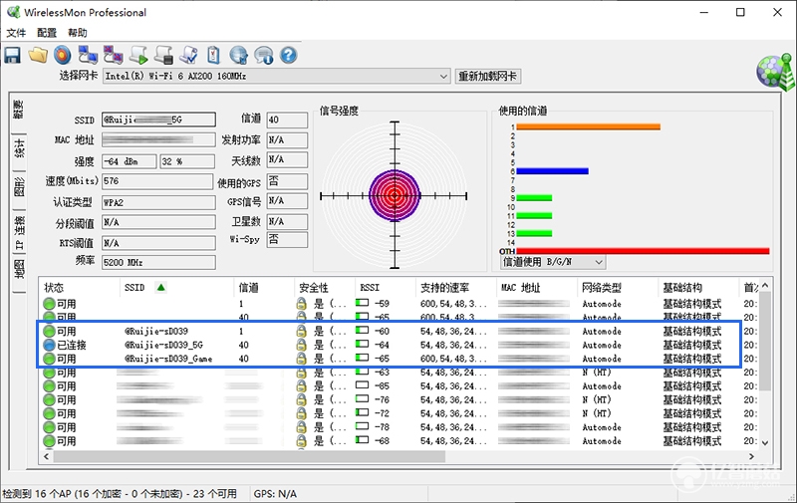
Task: Open the 配置 menu
Action: 47,33
